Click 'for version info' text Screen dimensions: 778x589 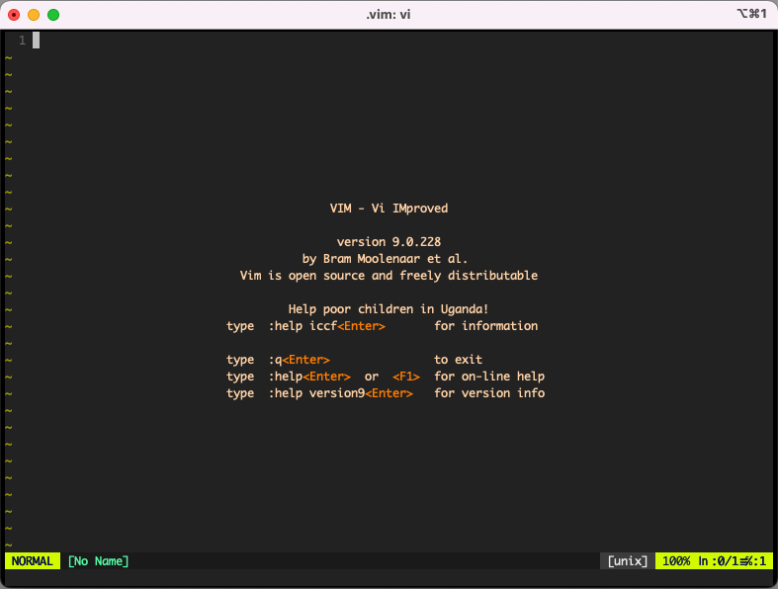(489, 393)
